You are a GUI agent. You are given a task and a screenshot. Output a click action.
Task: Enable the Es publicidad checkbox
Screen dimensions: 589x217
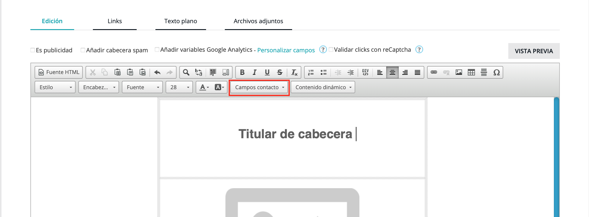[33, 50]
